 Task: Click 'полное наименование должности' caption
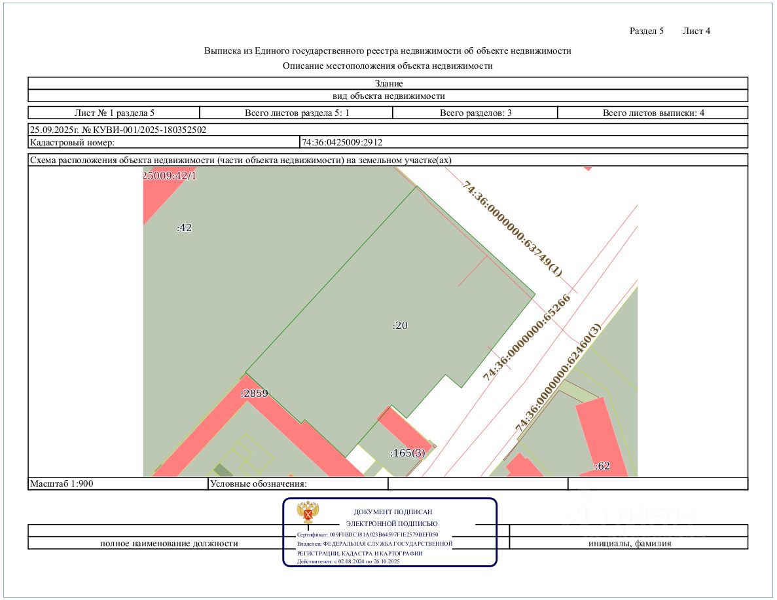point(169,544)
